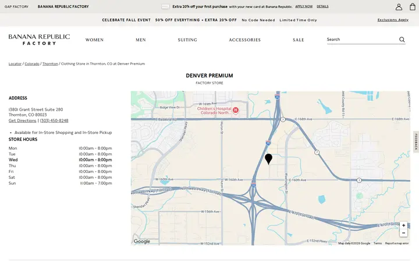Open the account profile icon
This screenshot has width=419, height=262.
coord(399,7)
